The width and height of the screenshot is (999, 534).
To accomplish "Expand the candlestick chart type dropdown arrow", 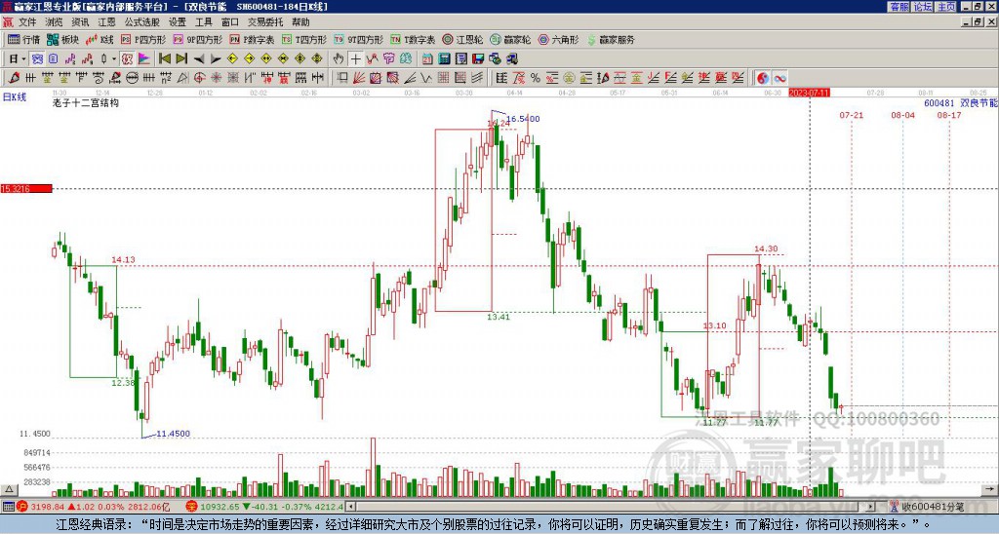I will [114, 59].
